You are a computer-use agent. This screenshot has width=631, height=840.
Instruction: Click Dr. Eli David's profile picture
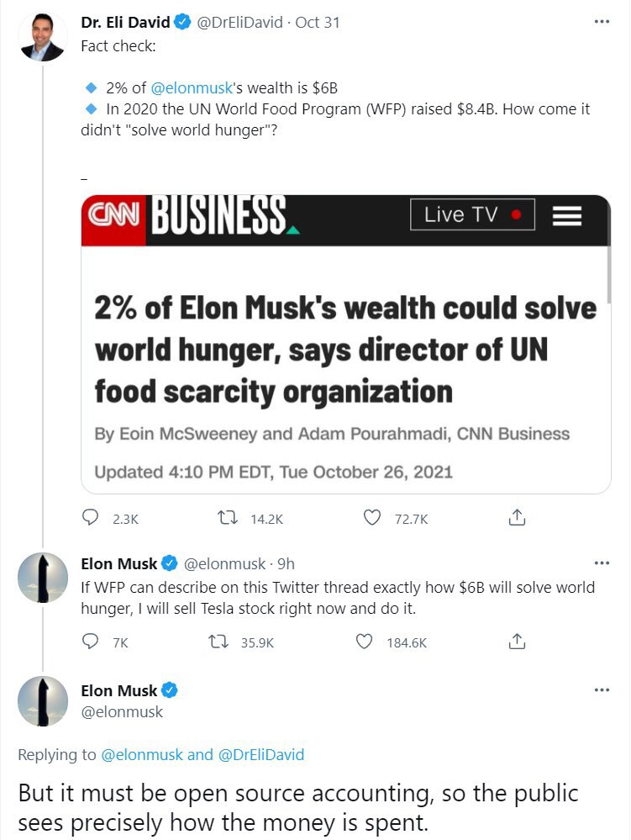pyautogui.click(x=42, y=37)
